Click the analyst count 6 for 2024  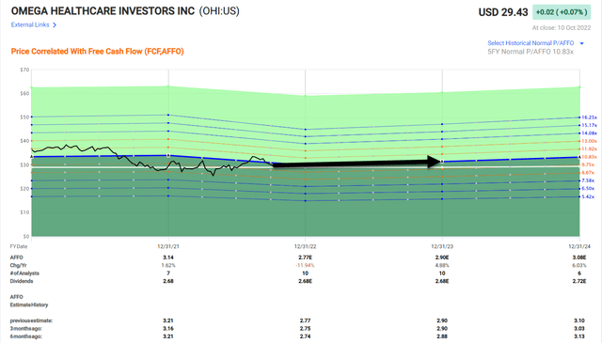click(x=579, y=273)
